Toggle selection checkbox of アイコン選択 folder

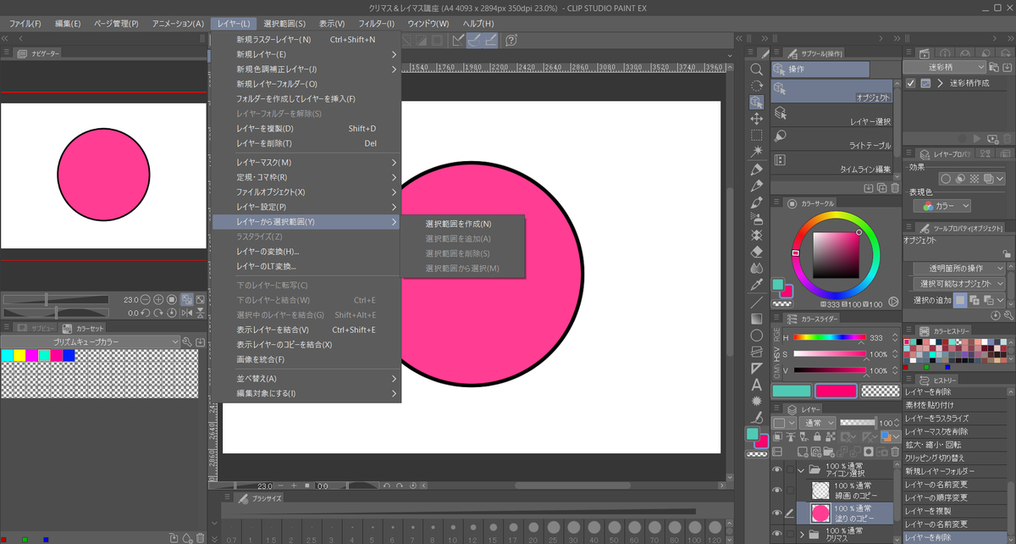(791, 469)
